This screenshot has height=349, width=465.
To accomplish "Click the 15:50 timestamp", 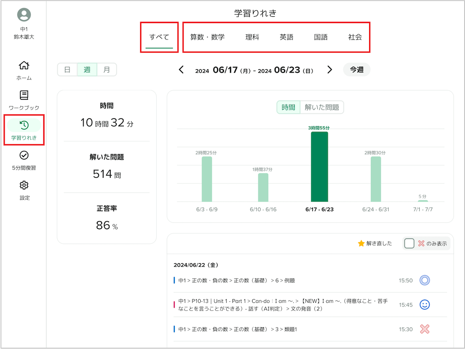I will coord(406,280).
